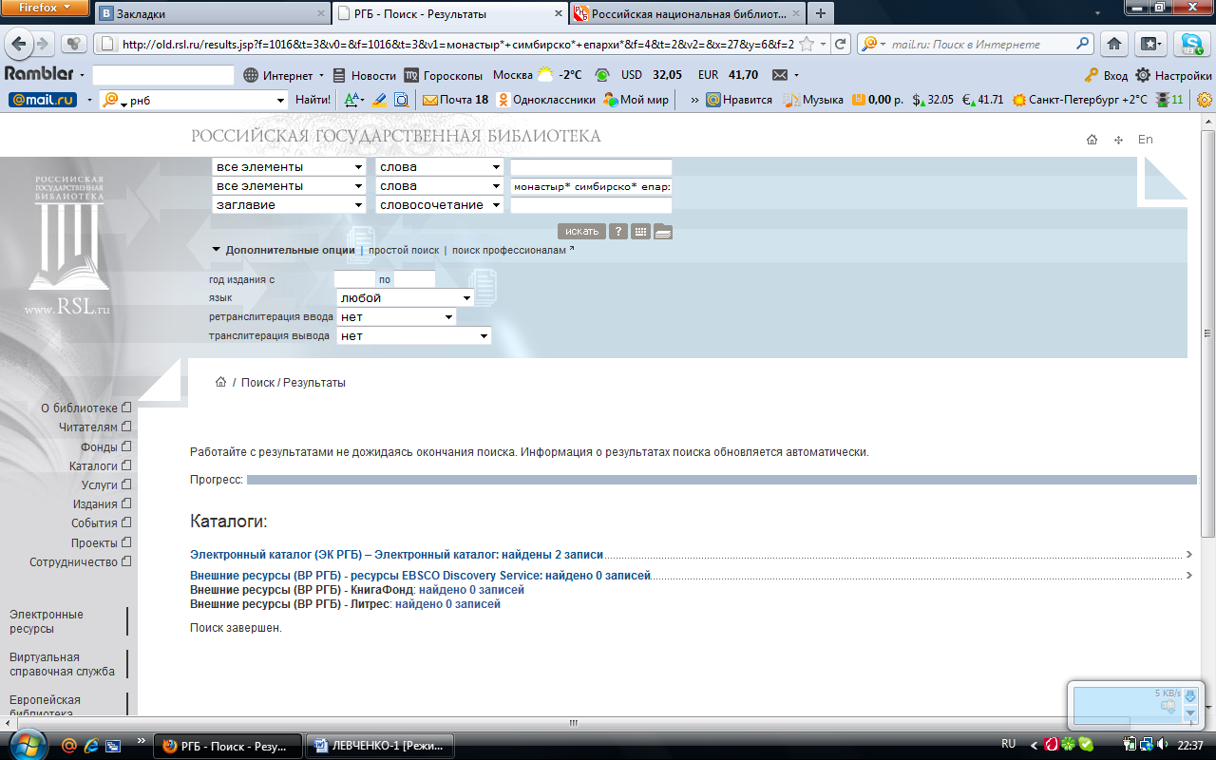Open Rambler Гороскопы toolbar button

pyautogui.click(x=443, y=75)
